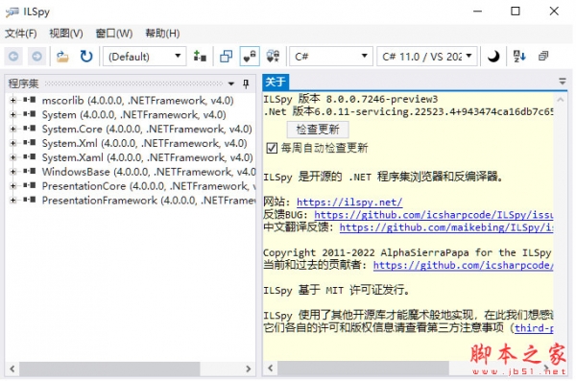Click About pane horizontal scrollbar thumb

tap(363, 368)
